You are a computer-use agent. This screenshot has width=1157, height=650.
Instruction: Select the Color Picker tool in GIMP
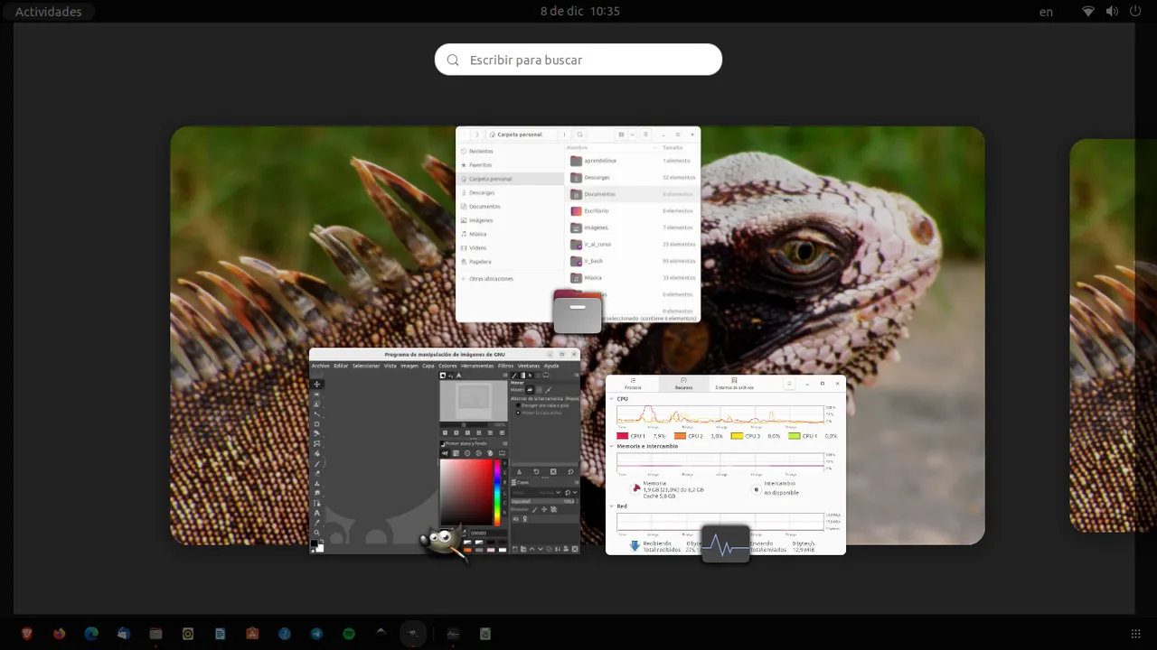click(317, 523)
